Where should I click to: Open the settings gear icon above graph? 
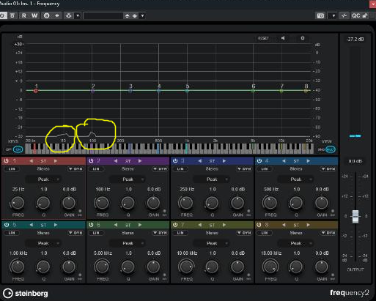tap(303, 38)
